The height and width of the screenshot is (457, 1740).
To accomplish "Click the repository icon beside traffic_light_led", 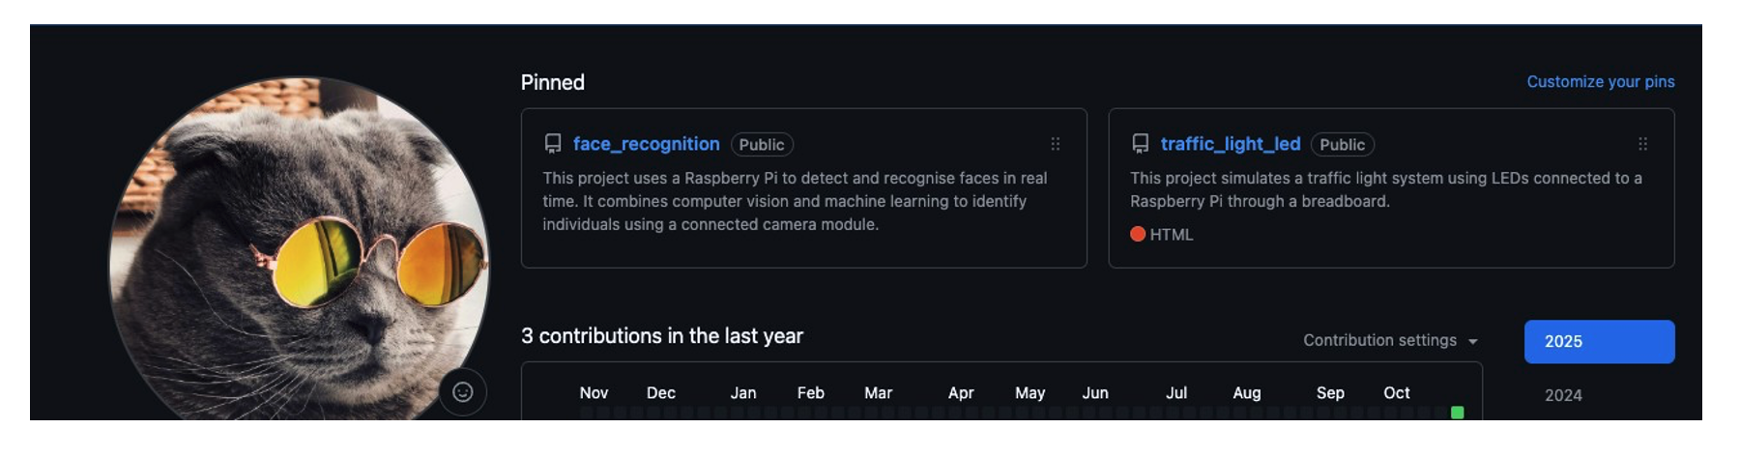I will click(1141, 144).
